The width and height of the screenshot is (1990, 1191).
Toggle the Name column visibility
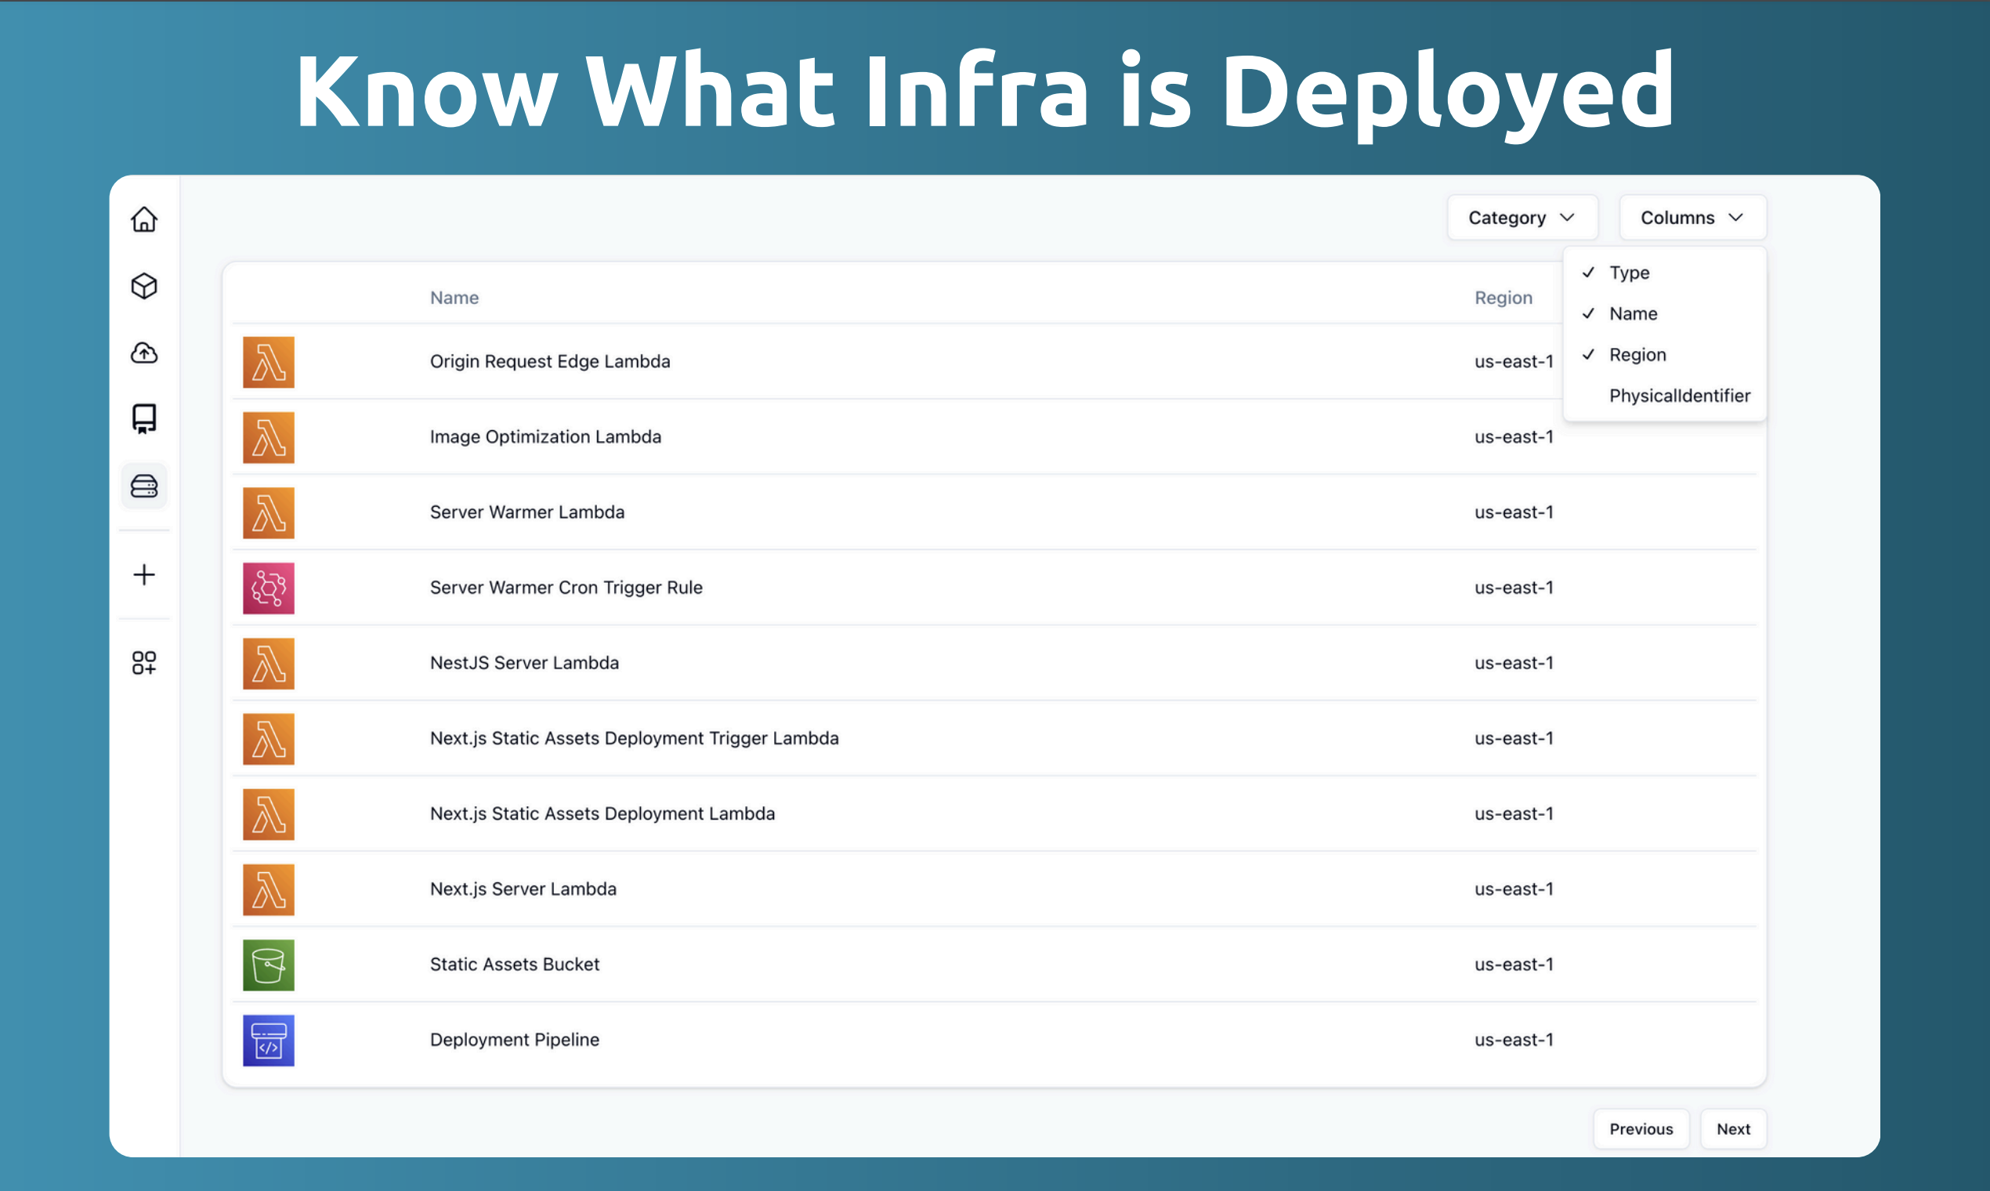pos(1665,313)
